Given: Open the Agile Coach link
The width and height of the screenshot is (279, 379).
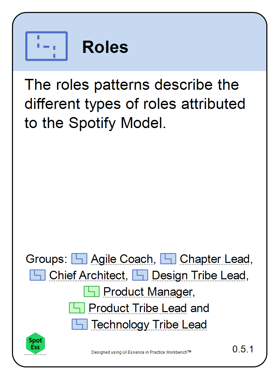Looking at the screenshot, I should pos(122,259).
